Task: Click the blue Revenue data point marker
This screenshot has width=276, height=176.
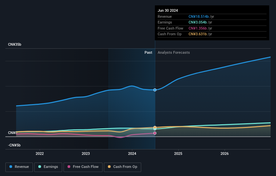Action: [155, 90]
